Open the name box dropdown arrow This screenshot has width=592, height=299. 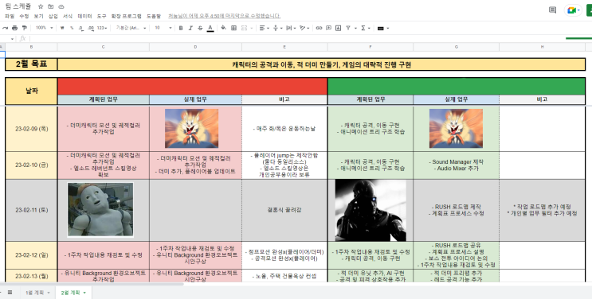click(x=12, y=39)
